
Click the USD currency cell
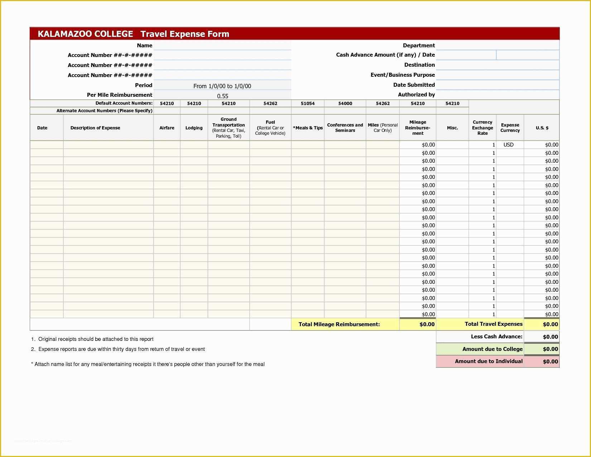coord(510,145)
